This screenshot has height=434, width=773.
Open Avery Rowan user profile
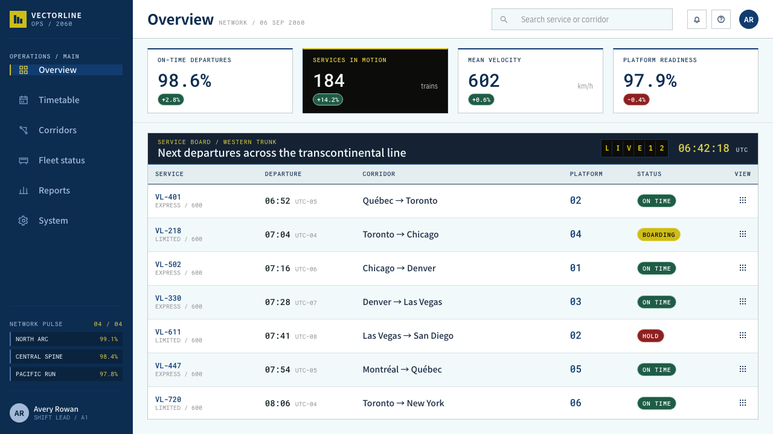click(x=66, y=413)
